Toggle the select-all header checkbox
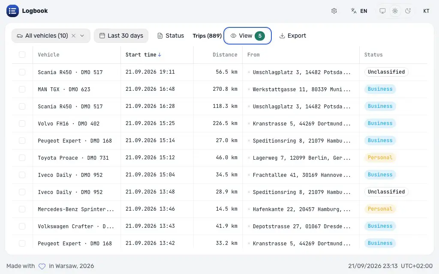 [22, 54]
